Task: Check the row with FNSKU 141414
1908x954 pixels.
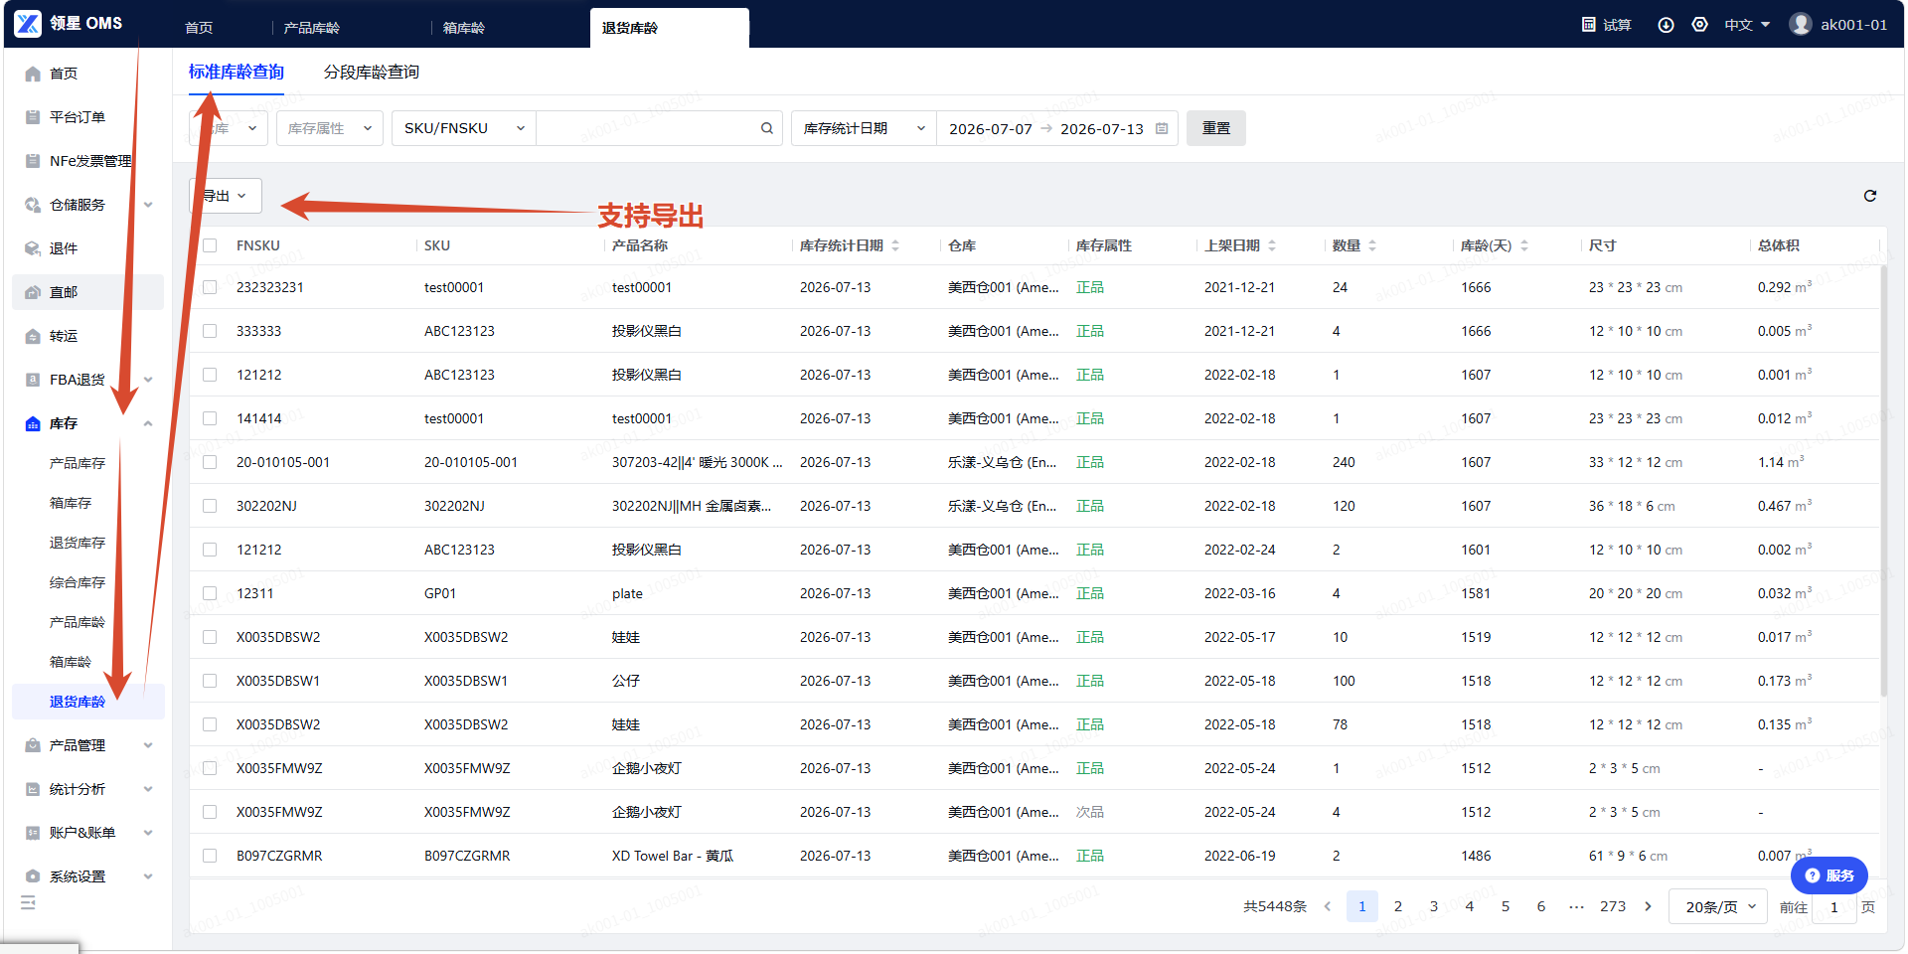Action: pos(210,418)
